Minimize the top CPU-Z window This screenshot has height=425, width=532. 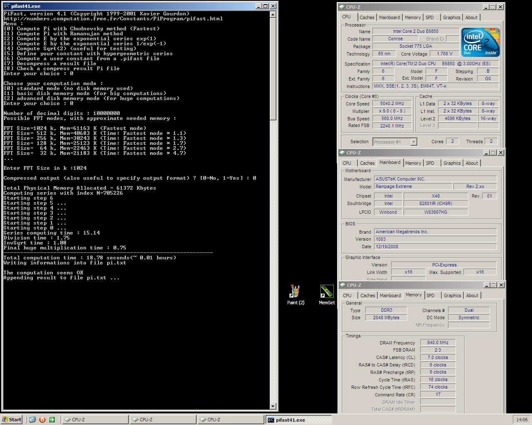tap(485, 7)
